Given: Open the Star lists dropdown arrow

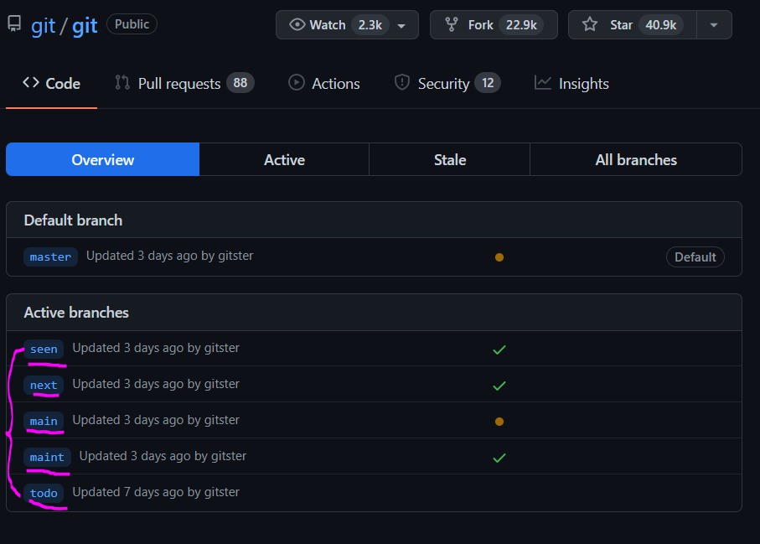Looking at the screenshot, I should tap(714, 25).
